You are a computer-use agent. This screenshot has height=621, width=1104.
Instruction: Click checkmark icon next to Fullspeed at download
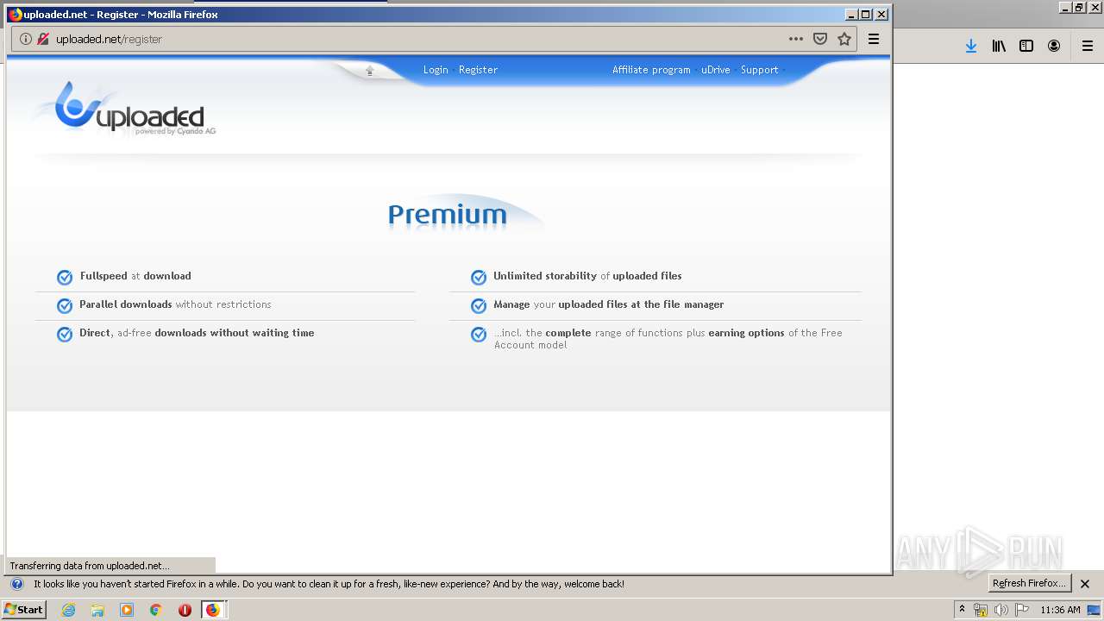coord(65,277)
